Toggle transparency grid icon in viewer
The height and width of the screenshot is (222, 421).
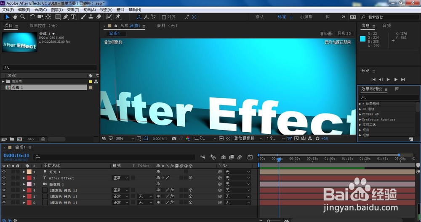228,138
